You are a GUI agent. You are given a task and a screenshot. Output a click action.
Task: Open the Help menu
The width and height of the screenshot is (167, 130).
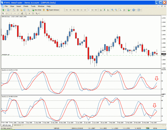(x=49, y=6)
